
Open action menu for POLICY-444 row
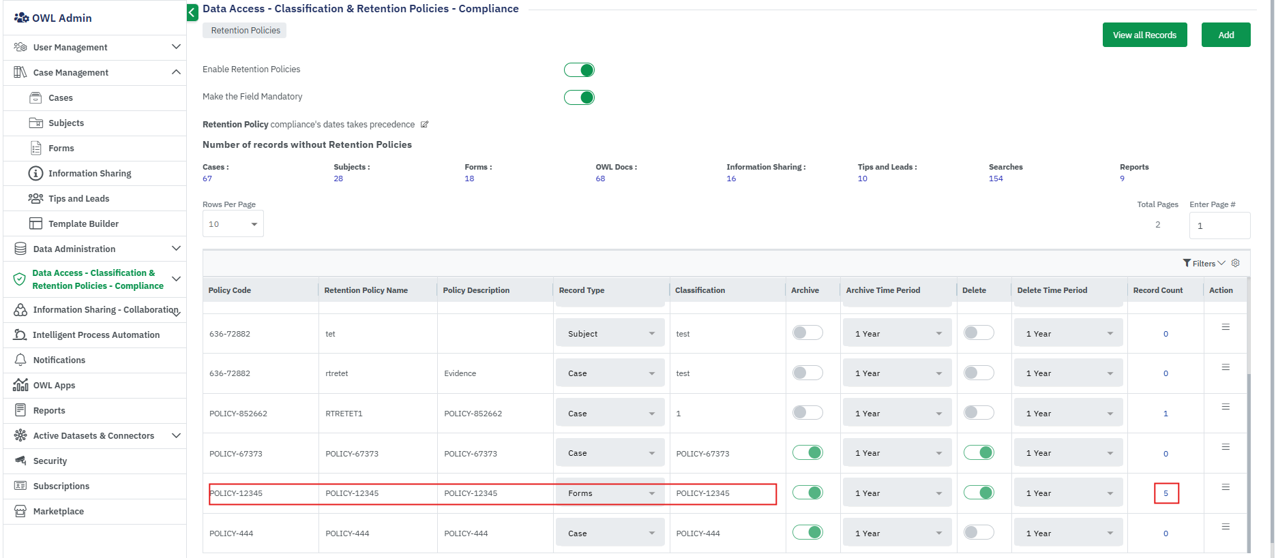tap(1225, 527)
